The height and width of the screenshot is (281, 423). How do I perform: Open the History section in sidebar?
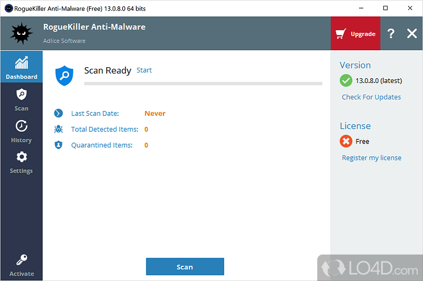pyautogui.click(x=22, y=131)
